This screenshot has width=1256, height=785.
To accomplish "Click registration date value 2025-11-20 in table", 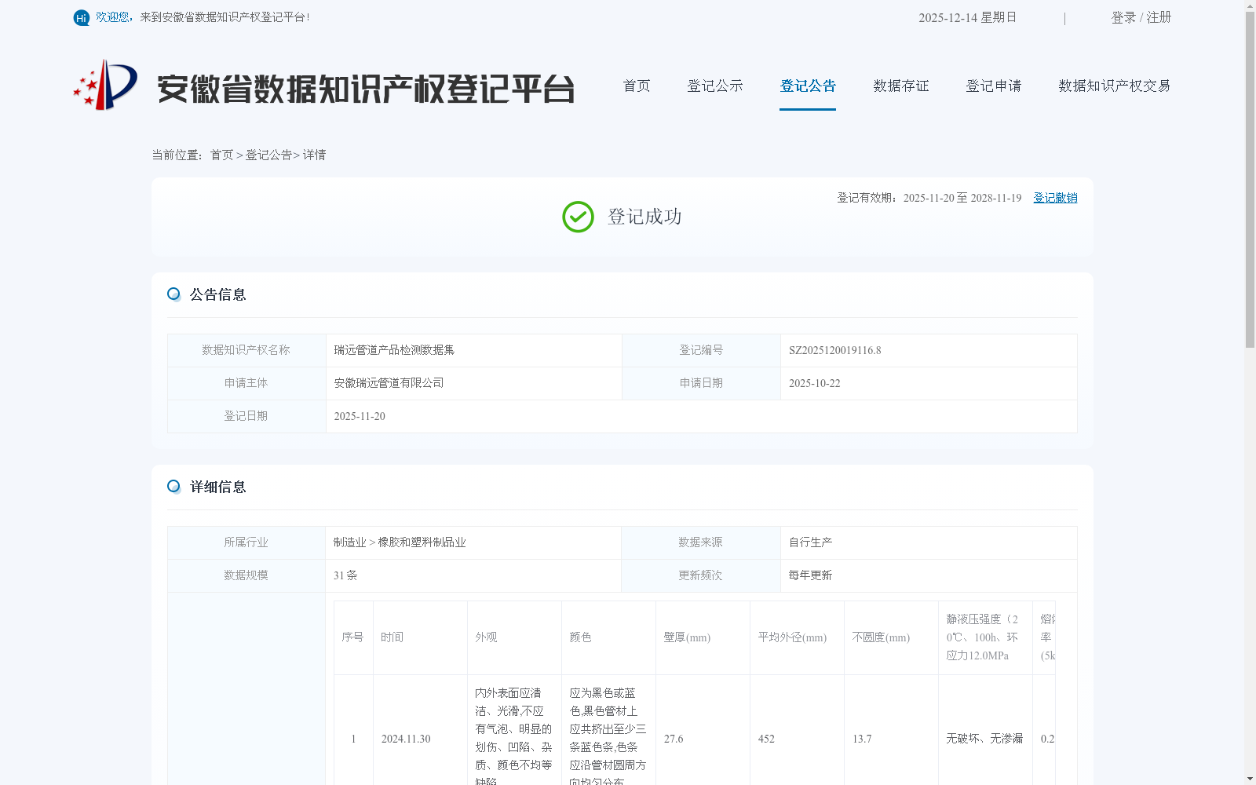I will coord(360,416).
